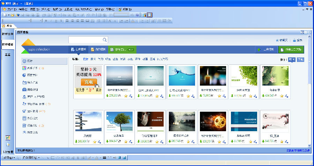Select the water splash template thumbnail
This screenshot has width=314, height=166.
(x=182, y=76)
